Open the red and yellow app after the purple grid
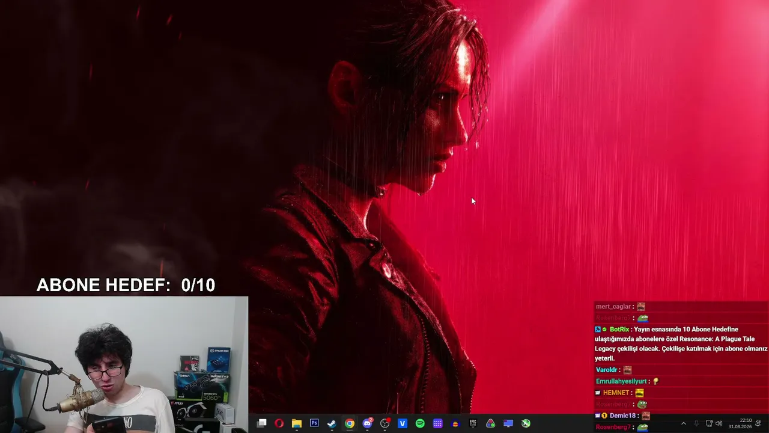The width and height of the screenshot is (769, 433). coord(455,423)
